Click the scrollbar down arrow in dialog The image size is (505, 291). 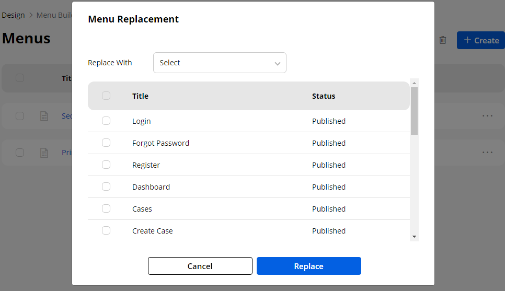tap(415, 237)
